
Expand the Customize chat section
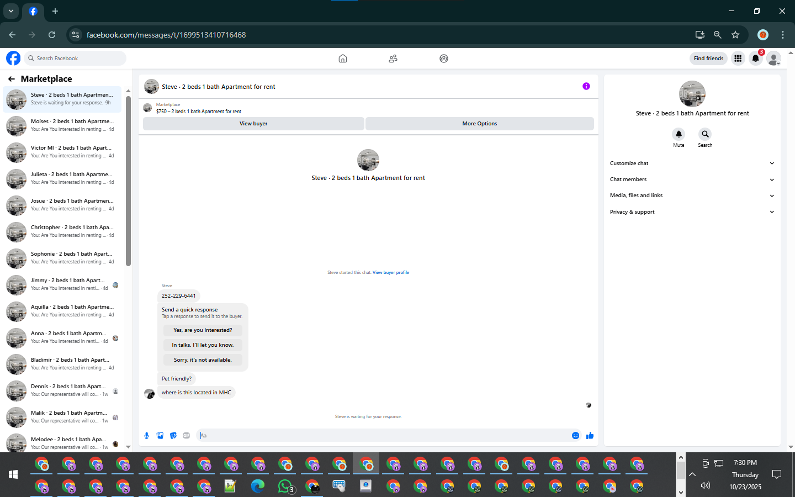[x=692, y=163]
